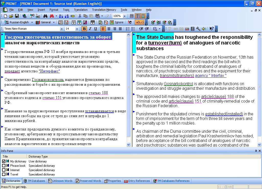Cut selection with scissors icon
The image size is (262, 189).
click(x=80, y=16)
